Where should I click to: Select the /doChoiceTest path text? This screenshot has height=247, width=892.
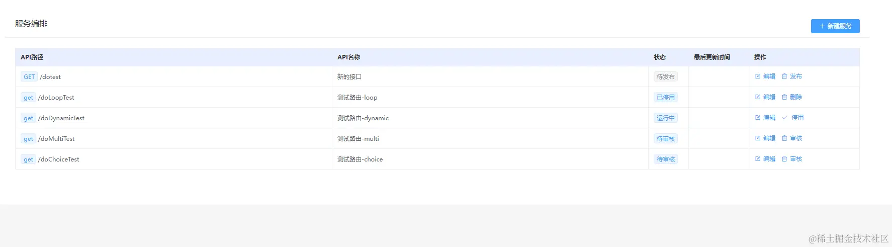point(59,159)
